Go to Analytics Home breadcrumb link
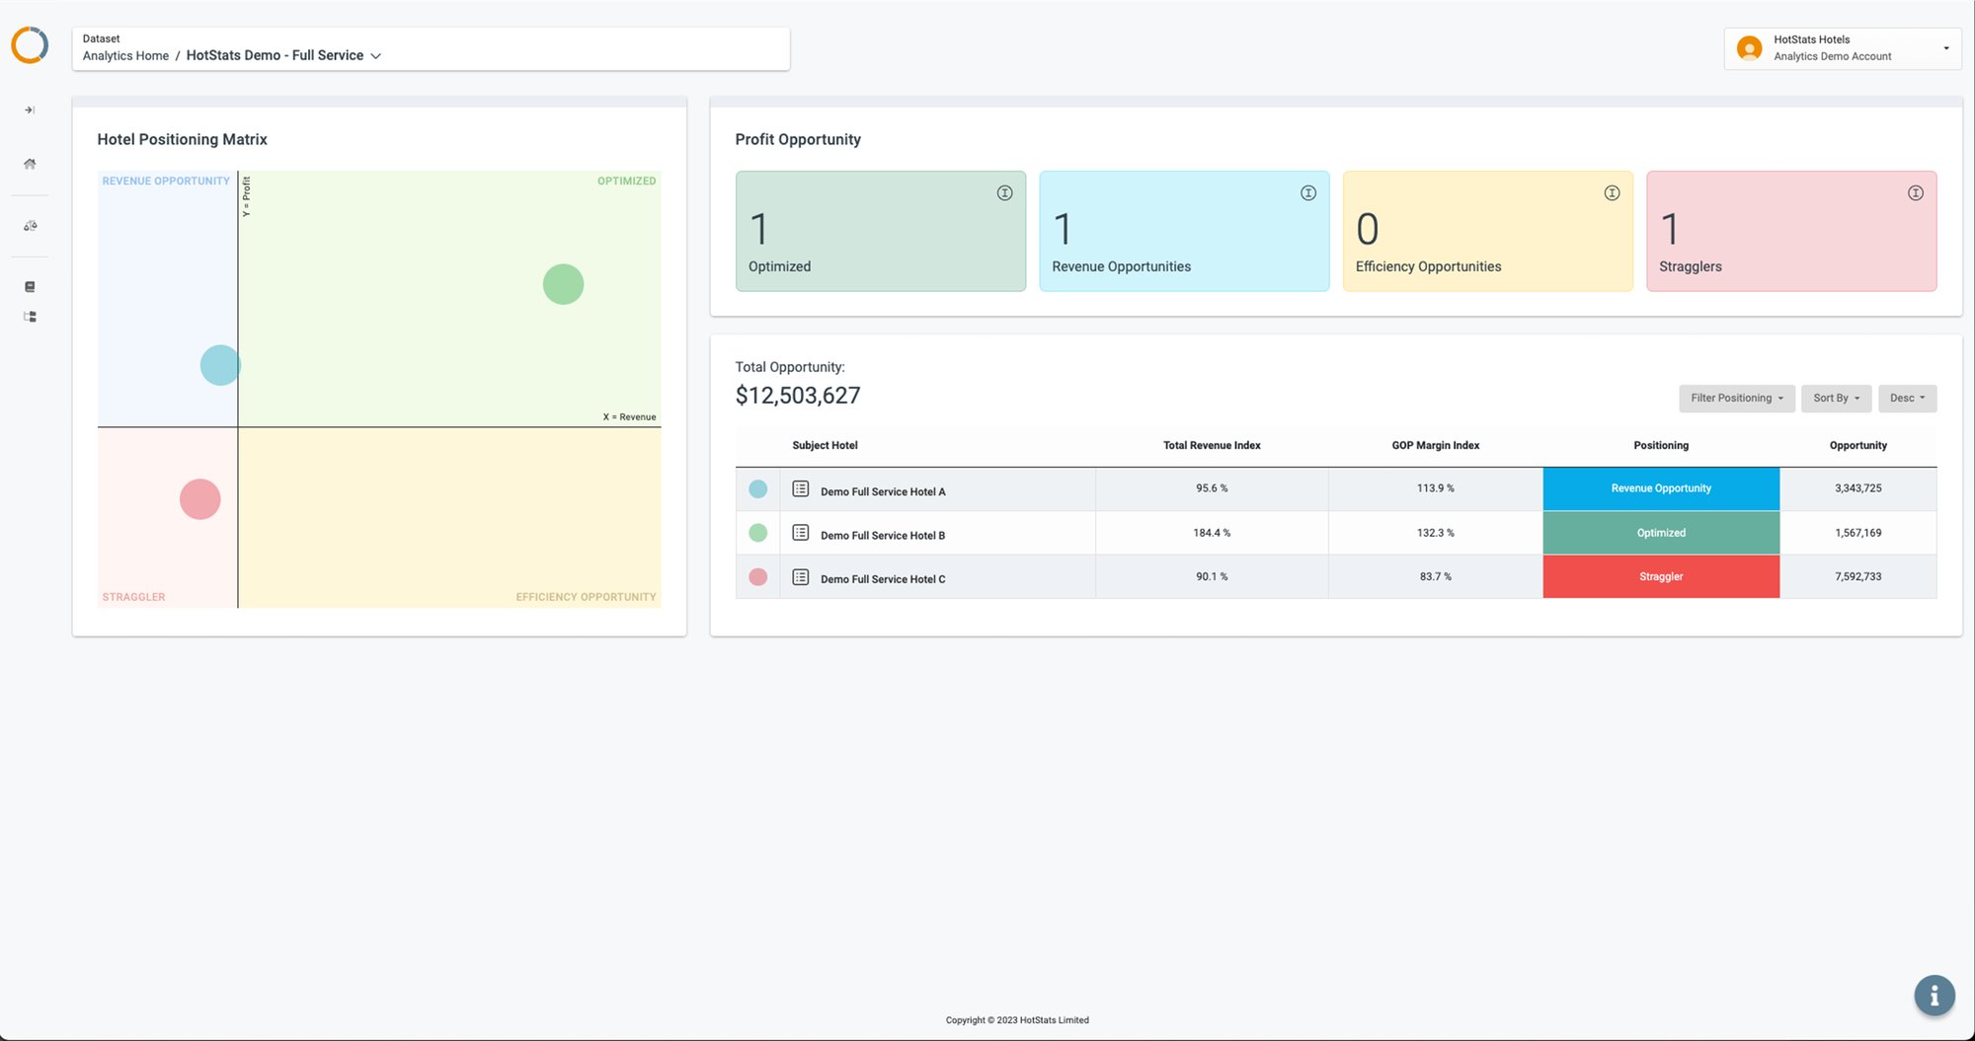 coord(125,56)
